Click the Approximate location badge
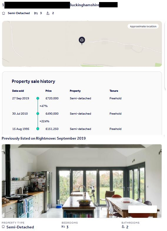The width and height of the screenshot is (167, 231). (x=143, y=26)
